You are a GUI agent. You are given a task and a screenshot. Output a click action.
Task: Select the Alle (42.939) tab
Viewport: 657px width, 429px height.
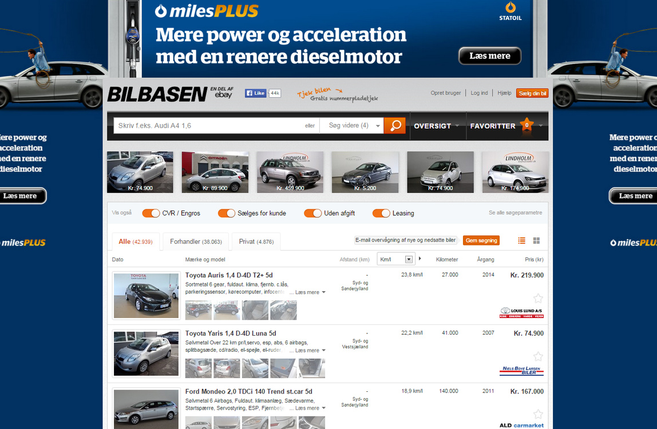point(136,242)
